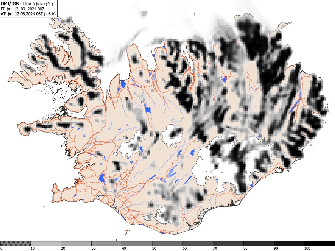The width and height of the screenshot is (335, 251).
Task: Click the legend label '30'
Action: point(93,248)
